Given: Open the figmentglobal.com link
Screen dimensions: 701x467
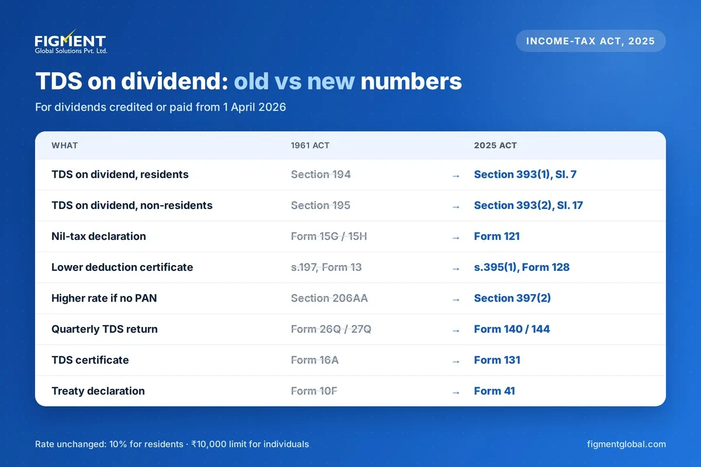Looking at the screenshot, I should [x=626, y=444].
